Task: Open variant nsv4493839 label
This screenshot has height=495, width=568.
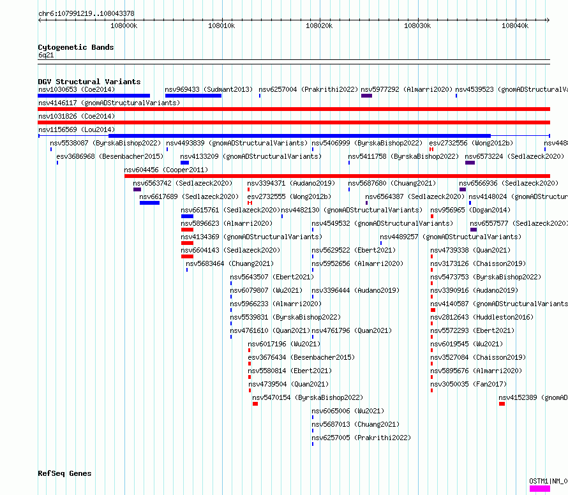Action: [x=237, y=143]
